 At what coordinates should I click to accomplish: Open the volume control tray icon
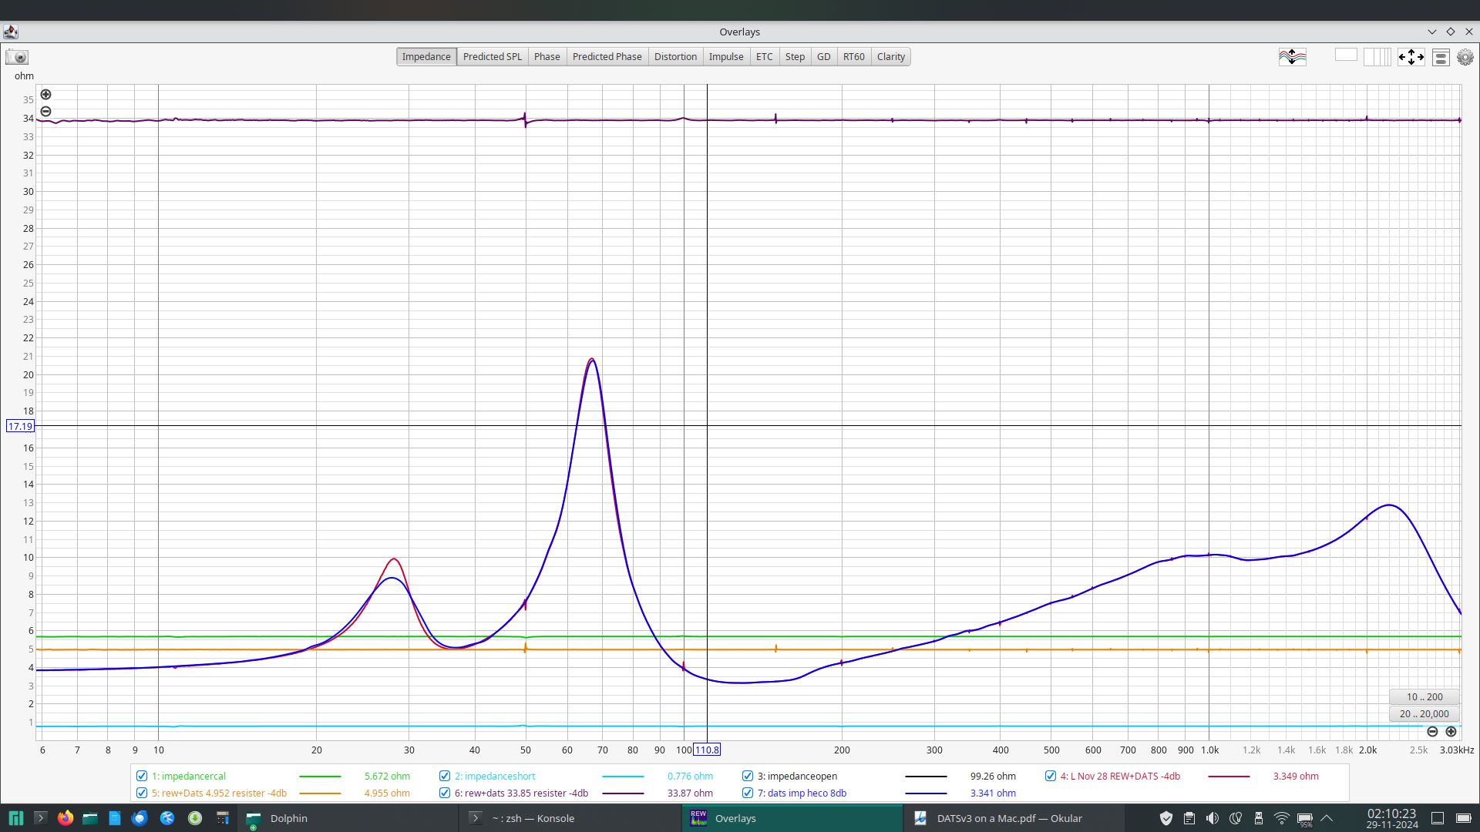pos(1213,818)
